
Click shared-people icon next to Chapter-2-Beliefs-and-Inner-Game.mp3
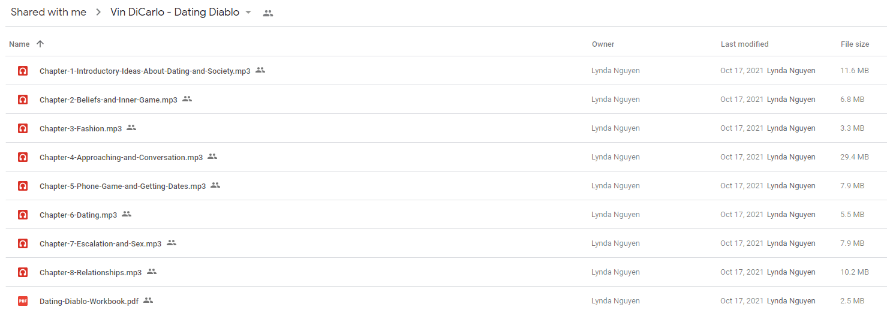(x=187, y=99)
